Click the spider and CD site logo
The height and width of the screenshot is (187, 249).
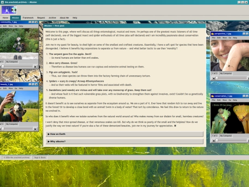tap(9, 10)
